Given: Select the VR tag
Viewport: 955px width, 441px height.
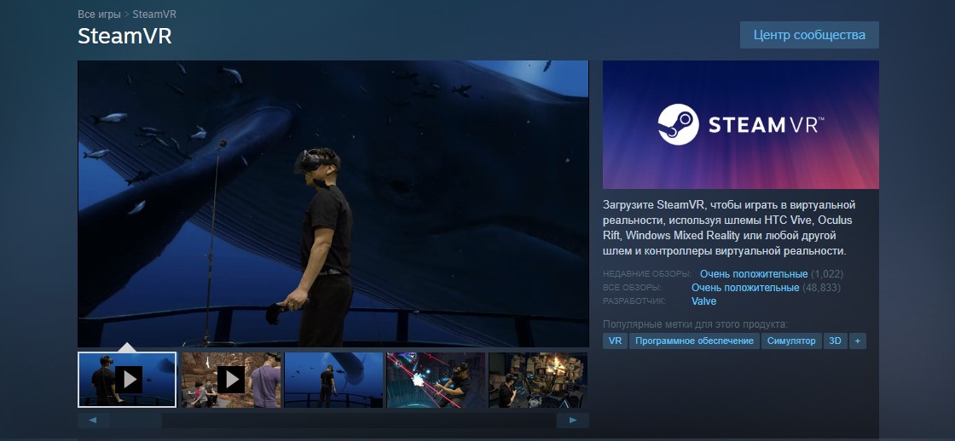Looking at the screenshot, I should (615, 341).
